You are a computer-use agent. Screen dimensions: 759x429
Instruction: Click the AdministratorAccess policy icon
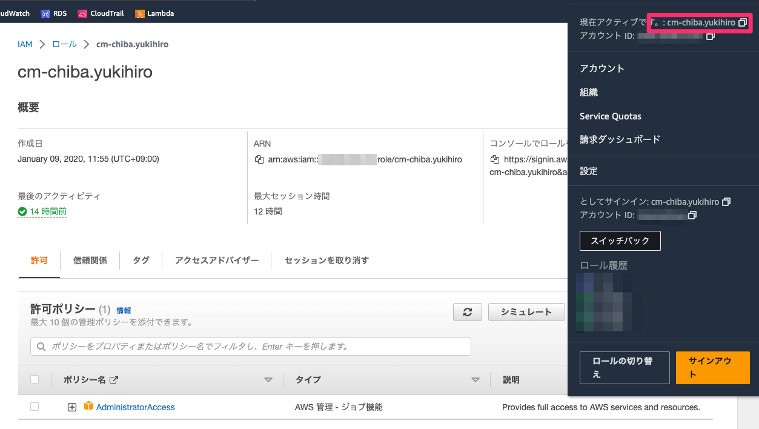(88, 407)
